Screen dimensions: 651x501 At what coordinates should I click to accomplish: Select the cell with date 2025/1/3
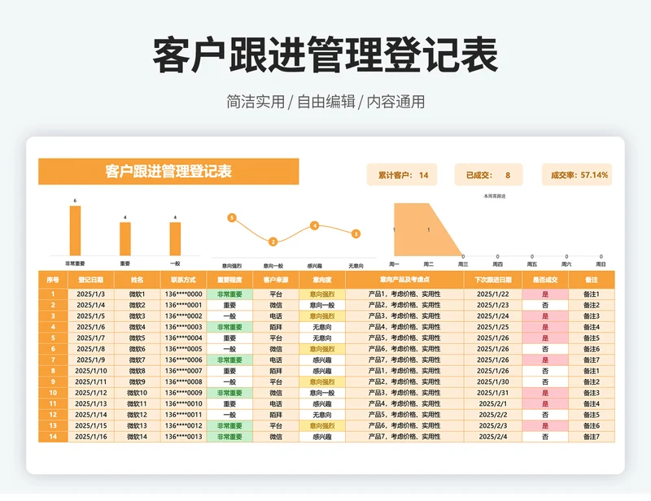(91, 294)
